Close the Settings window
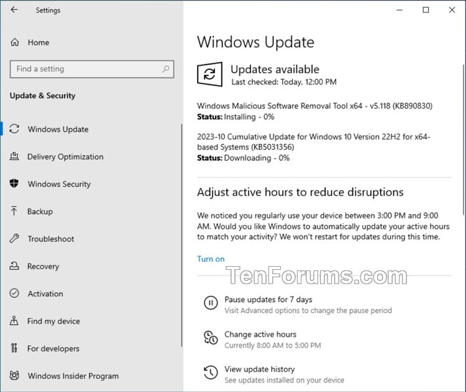This screenshot has width=466, height=392. (x=452, y=10)
